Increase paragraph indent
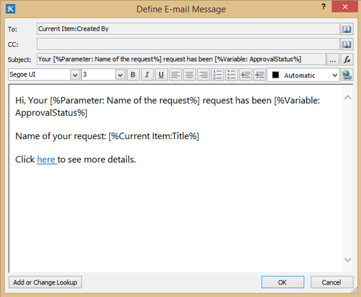Screen dimensions: 361x297 pos(259,75)
